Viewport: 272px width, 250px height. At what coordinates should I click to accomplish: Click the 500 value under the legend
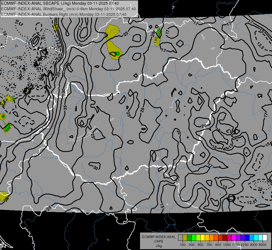pyautogui.click(x=200, y=245)
